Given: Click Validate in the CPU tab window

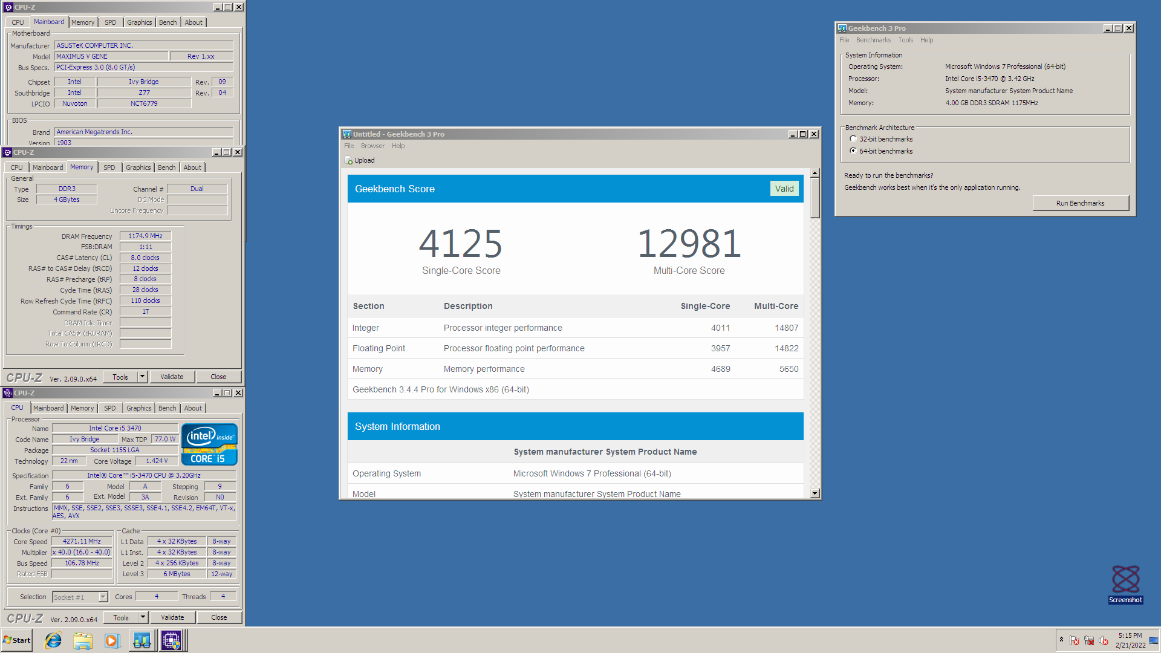Looking at the screenshot, I should pos(172,617).
